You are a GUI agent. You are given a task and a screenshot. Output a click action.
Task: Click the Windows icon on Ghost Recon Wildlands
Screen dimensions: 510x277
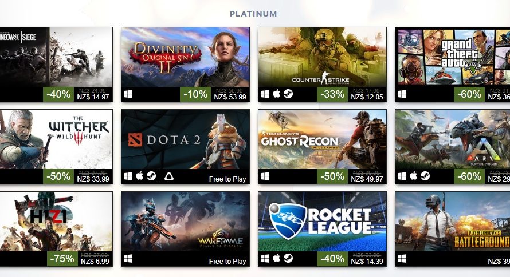(x=265, y=176)
